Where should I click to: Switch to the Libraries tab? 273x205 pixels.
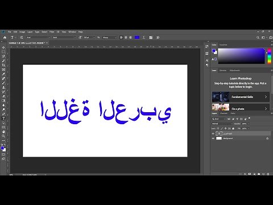pyautogui.click(x=223, y=71)
